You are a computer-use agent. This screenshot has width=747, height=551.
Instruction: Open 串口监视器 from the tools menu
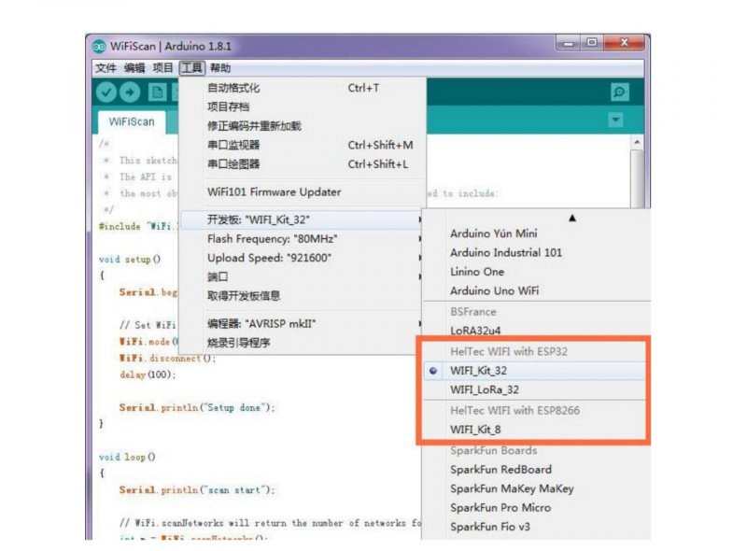(x=302, y=146)
